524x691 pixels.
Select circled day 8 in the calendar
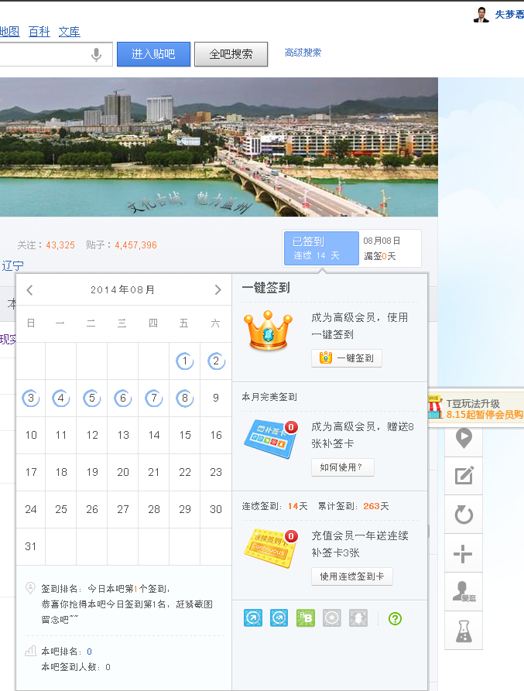point(185,399)
